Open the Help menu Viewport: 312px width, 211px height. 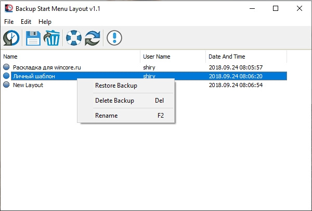45,22
